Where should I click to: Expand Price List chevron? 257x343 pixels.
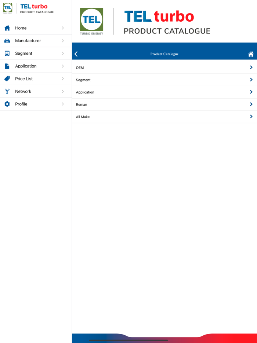(63, 79)
